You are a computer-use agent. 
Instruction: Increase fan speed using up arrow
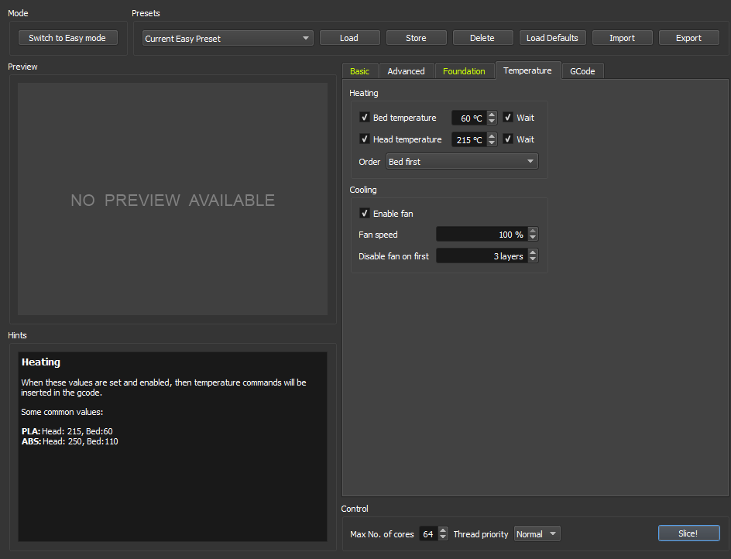click(533, 231)
